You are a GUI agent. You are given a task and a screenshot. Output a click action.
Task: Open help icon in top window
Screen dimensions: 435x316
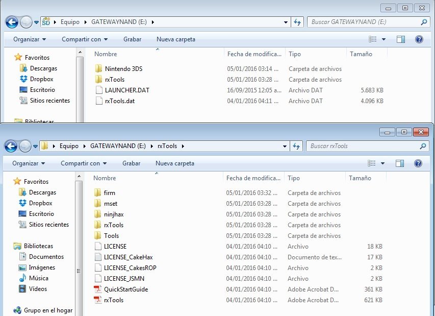pyautogui.click(x=419, y=39)
